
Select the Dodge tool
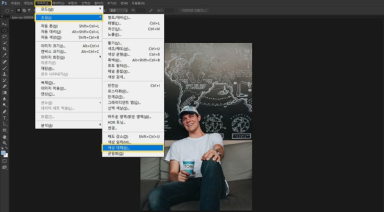[4, 105]
